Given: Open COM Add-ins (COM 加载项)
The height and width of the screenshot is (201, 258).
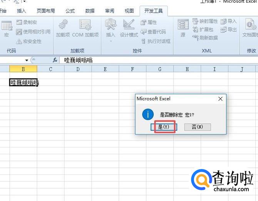Looking at the screenshot, I should point(85,28).
